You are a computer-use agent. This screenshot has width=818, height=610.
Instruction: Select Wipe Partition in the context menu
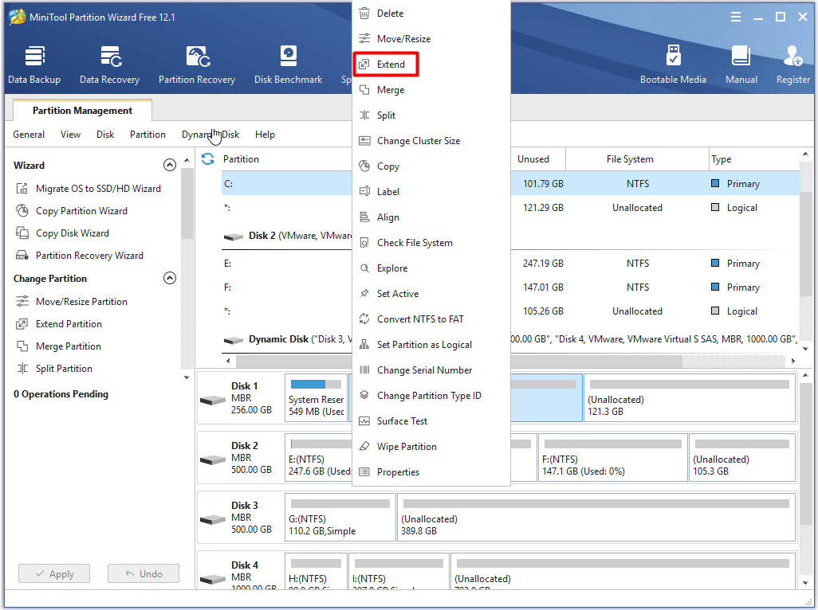click(431, 447)
